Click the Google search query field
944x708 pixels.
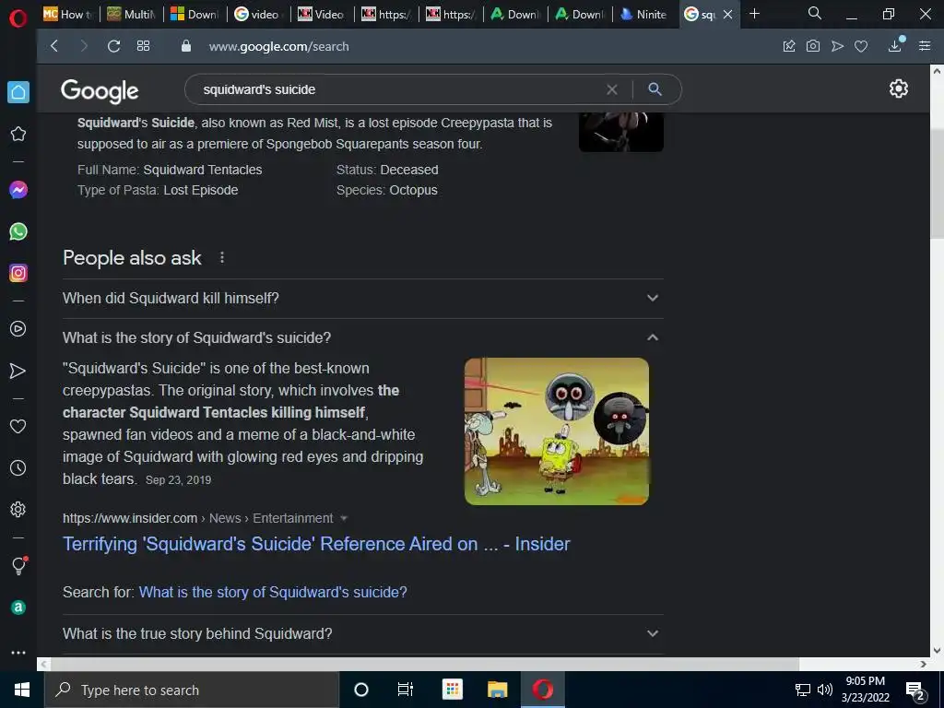point(397,89)
